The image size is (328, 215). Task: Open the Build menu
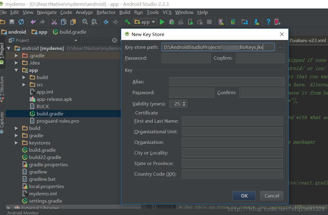click(125, 12)
